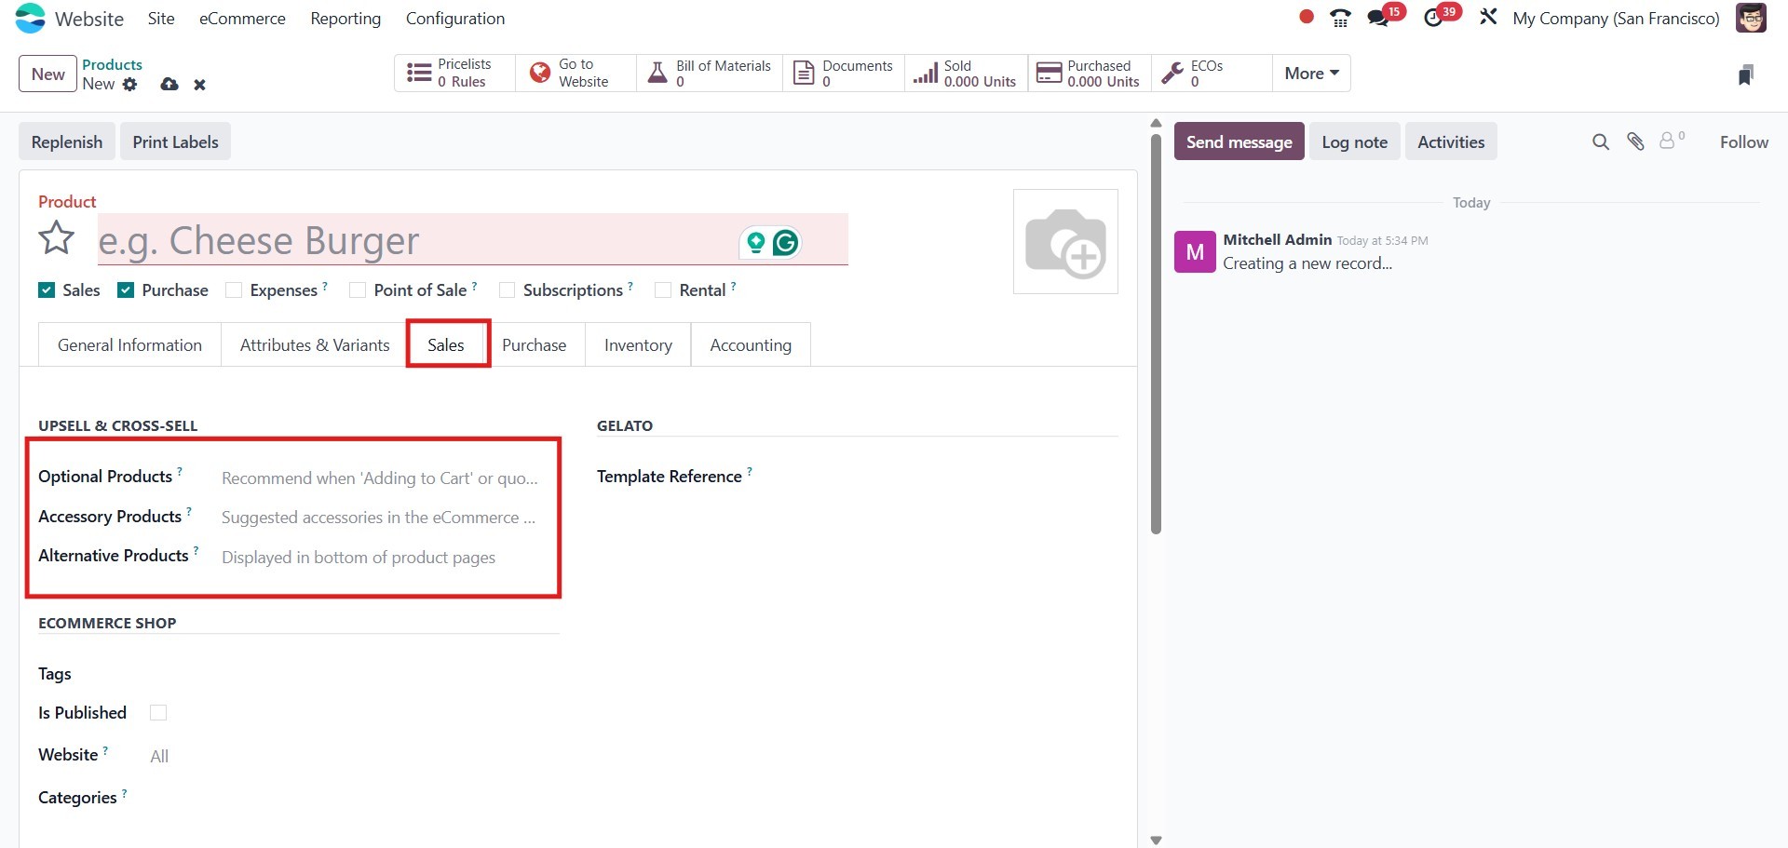Switch to the Inventory tab
Viewport: 1788px width, 848px height.
(x=638, y=344)
